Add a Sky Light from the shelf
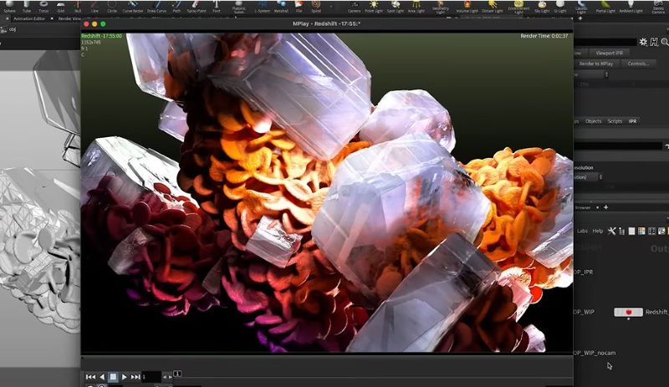 [542, 7]
